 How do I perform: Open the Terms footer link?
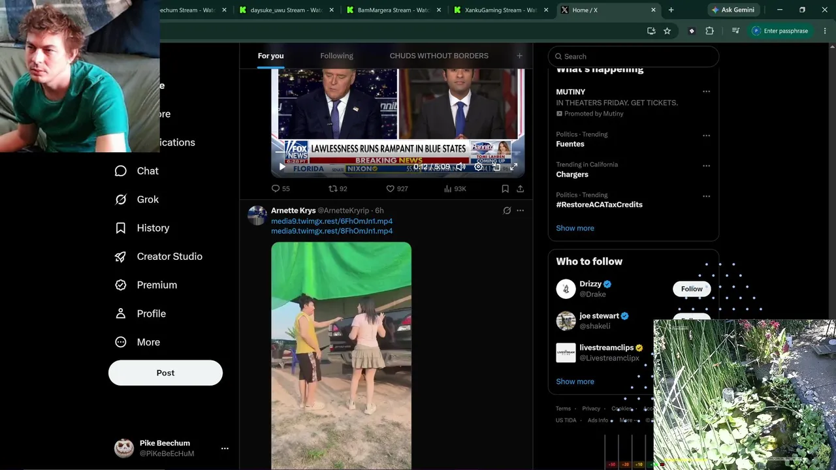[563, 409]
